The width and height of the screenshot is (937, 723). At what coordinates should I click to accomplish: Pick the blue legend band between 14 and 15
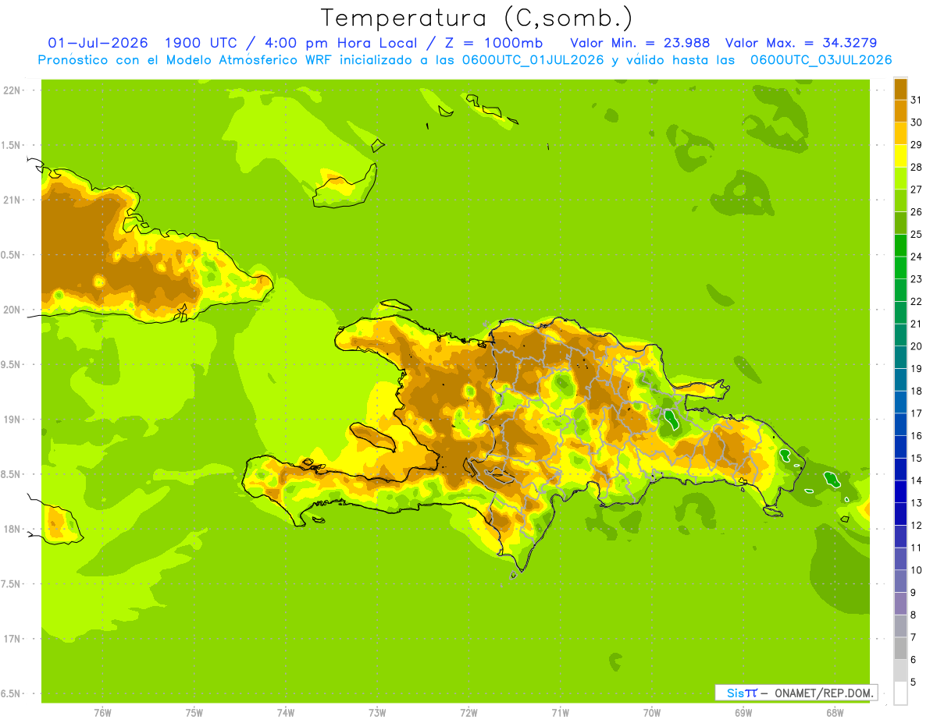[x=900, y=469]
